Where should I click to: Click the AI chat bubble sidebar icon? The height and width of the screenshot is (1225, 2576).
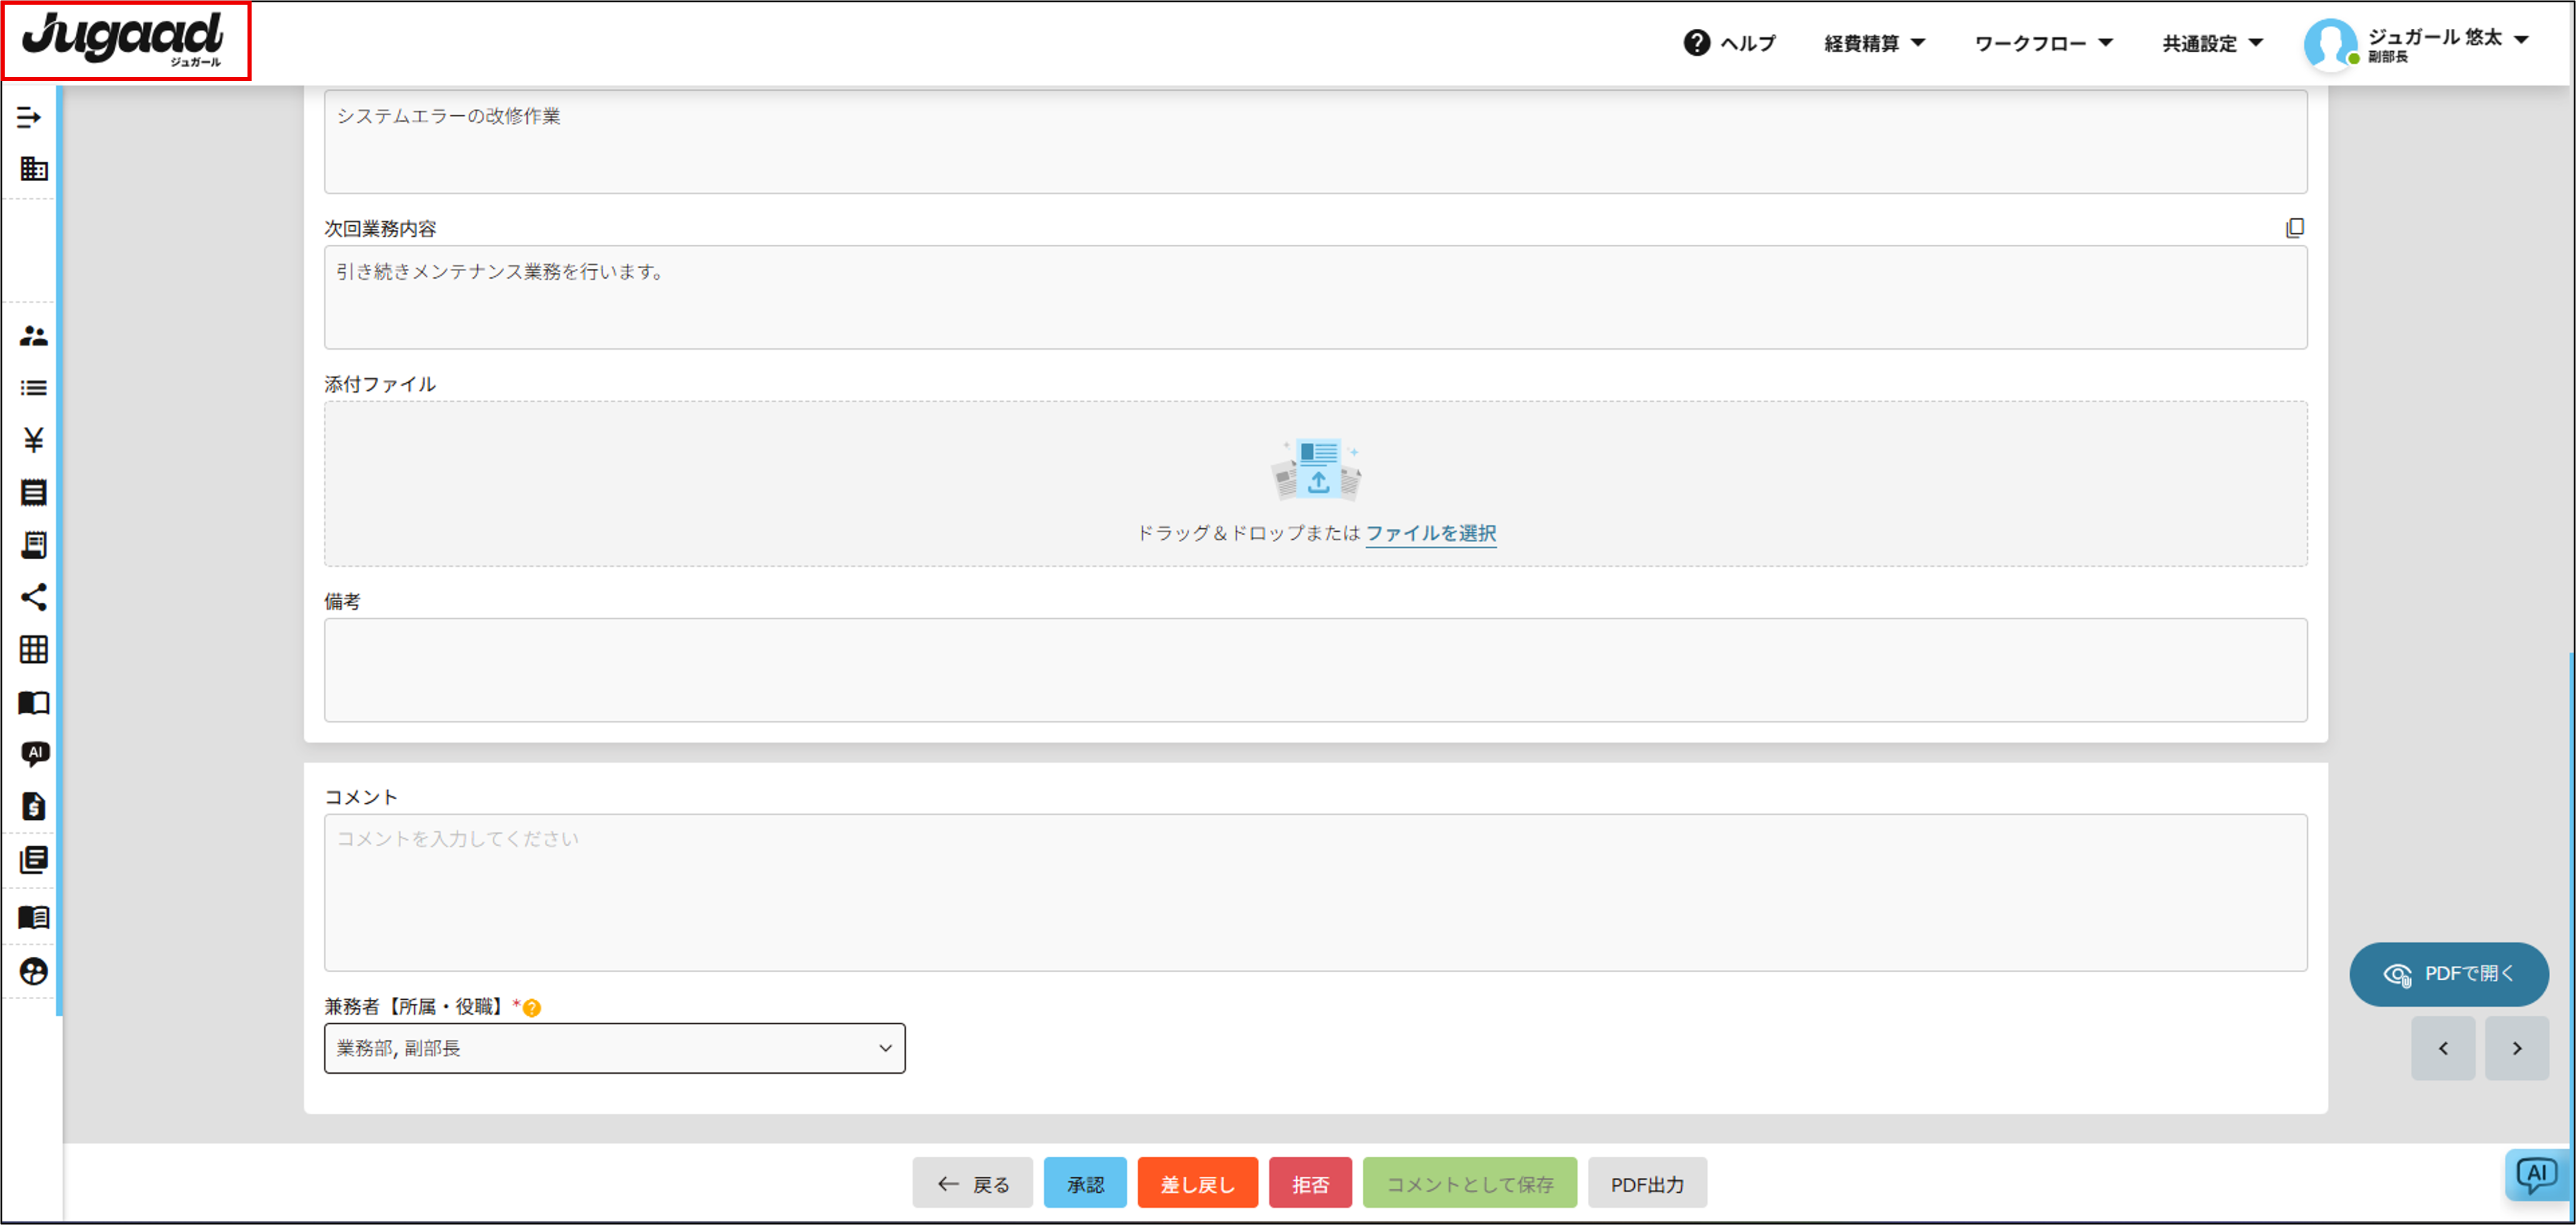click(34, 753)
